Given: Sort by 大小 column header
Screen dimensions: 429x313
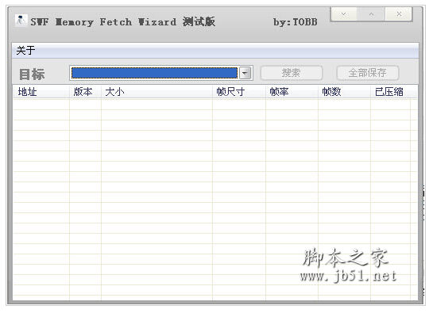Looking at the screenshot, I should tap(157, 92).
